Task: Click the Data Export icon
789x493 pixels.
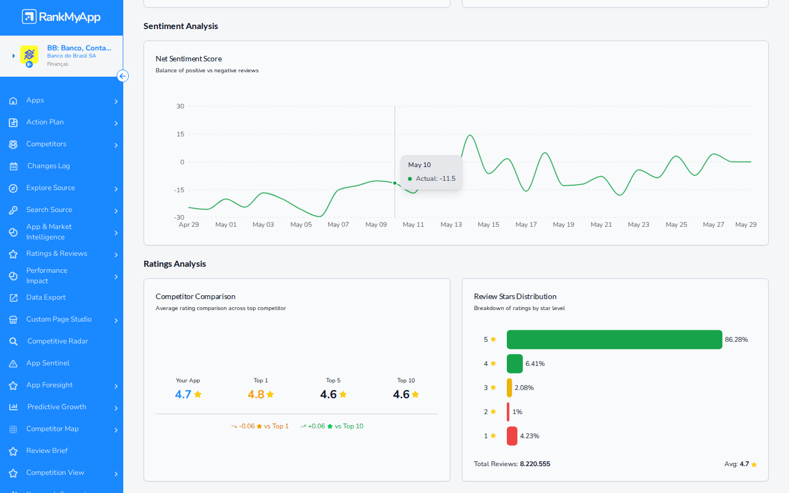Action: pos(13,298)
